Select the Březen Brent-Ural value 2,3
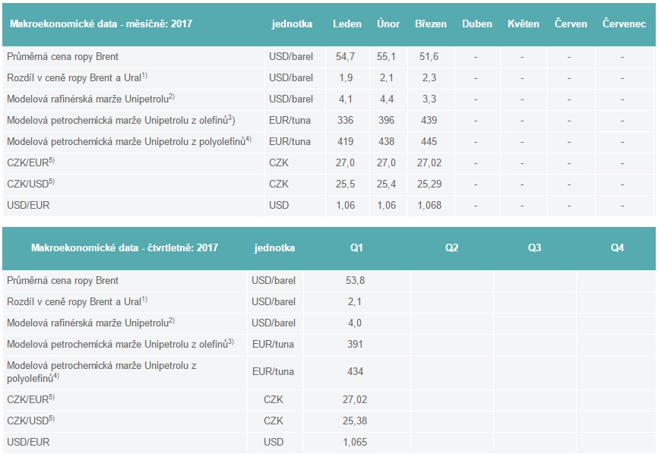This screenshot has height=457, width=658. click(429, 78)
